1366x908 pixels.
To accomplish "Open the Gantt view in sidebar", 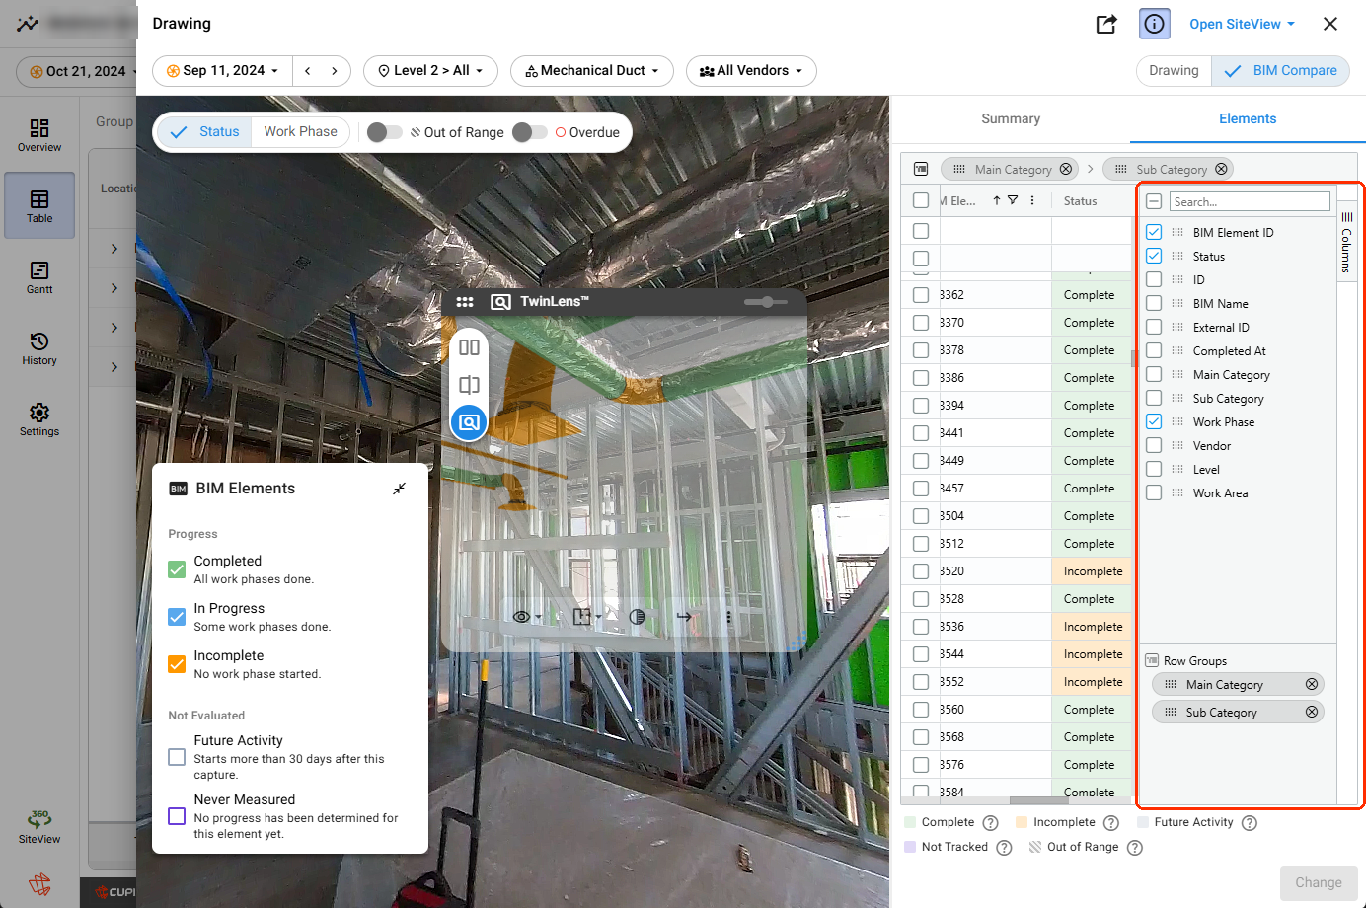I will pos(39,277).
